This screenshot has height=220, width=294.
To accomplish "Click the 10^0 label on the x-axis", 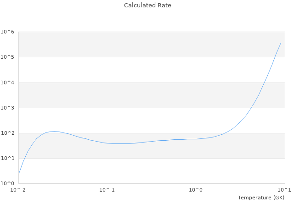I will click(x=196, y=190).
